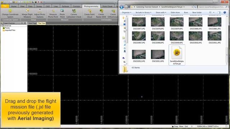
Task: Select SandMineBelgium75m.jxl file icon
Action: point(177,52)
